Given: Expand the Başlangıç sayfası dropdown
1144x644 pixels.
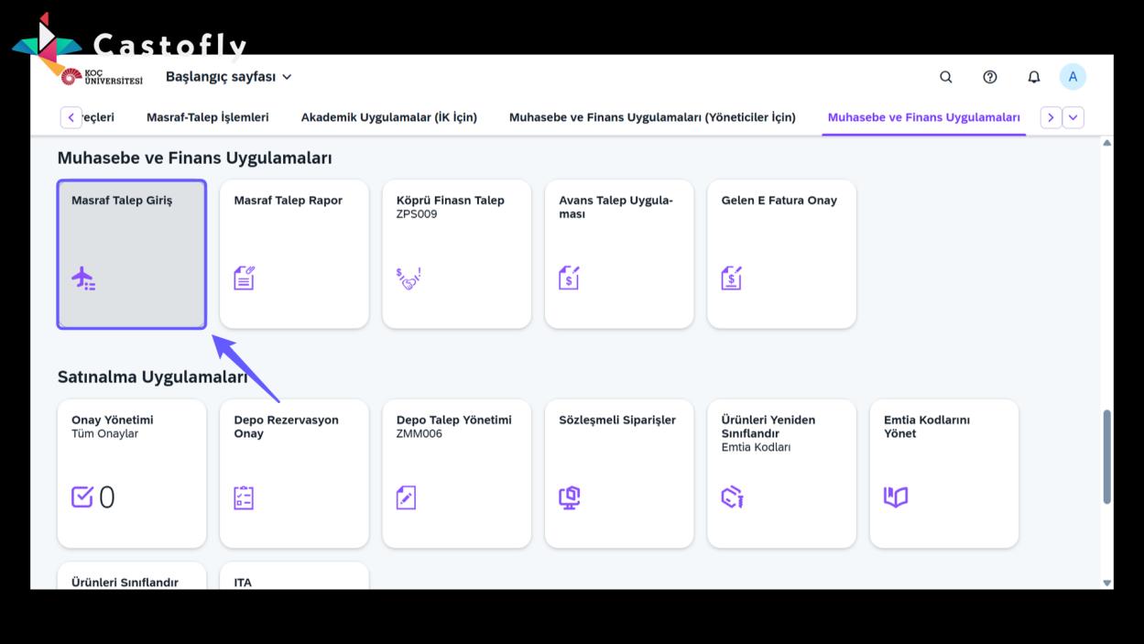Looking at the screenshot, I should tap(229, 77).
